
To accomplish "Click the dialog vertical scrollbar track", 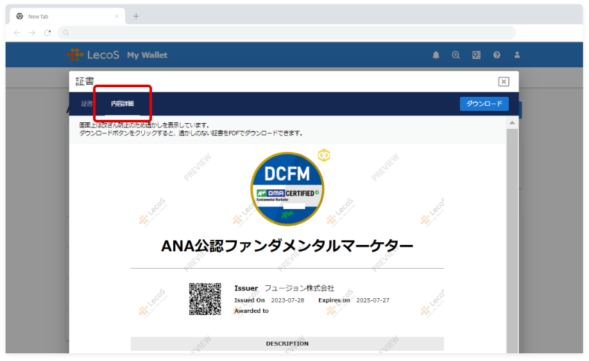I will pos(512,240).
